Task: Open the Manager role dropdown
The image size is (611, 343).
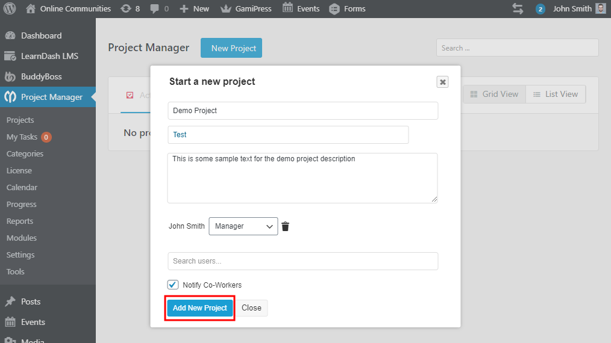Action: [x=243, y=226]
